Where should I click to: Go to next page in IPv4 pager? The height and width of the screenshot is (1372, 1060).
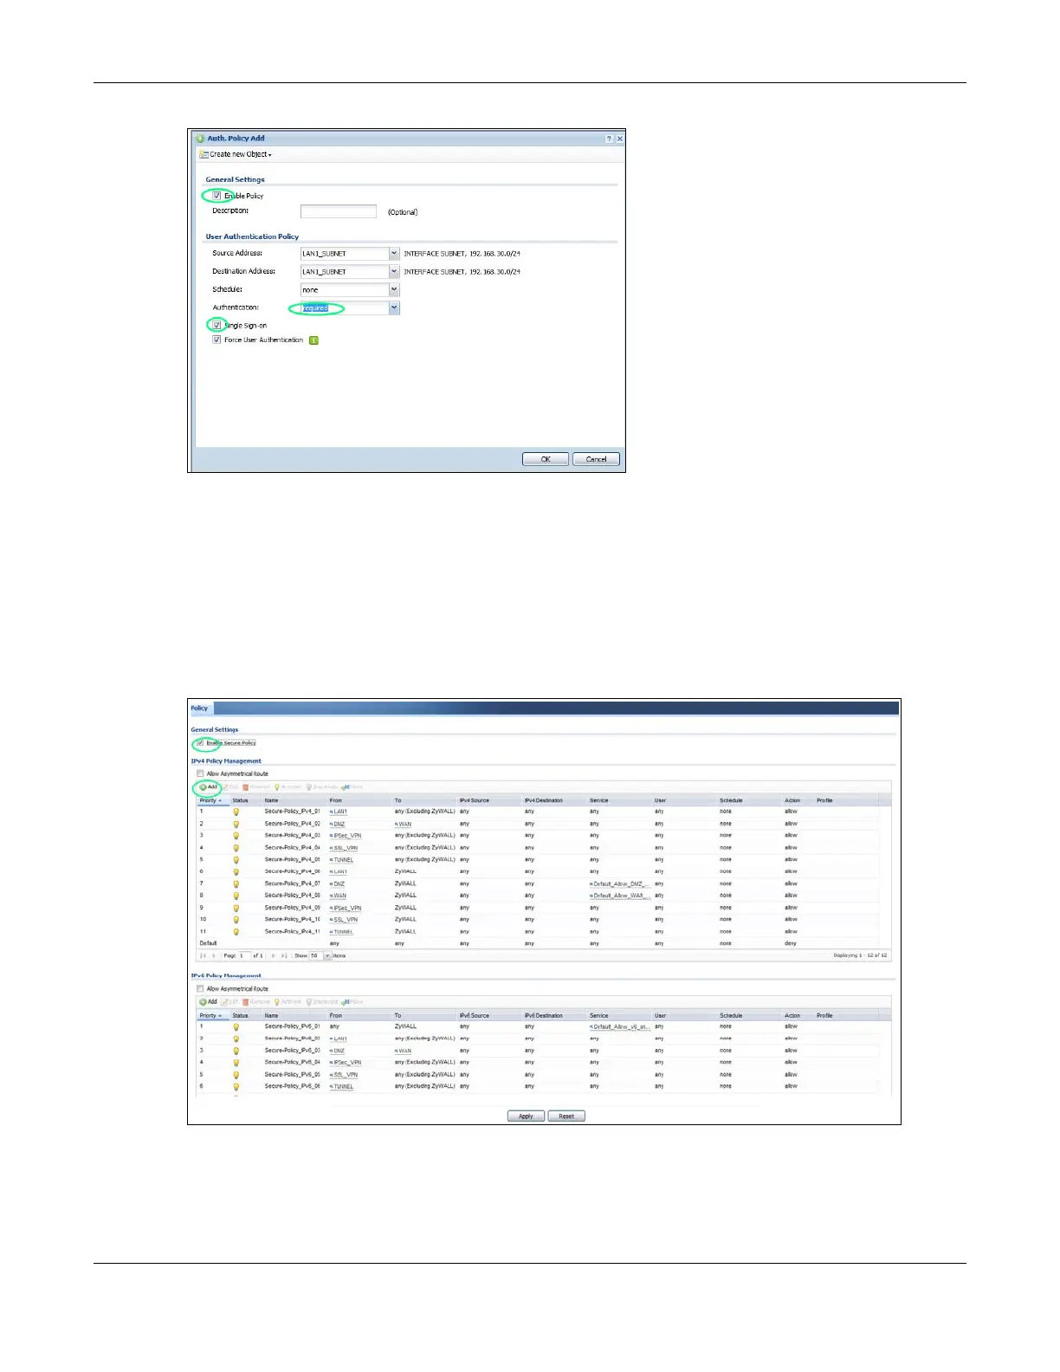click(x=273, y=955)
